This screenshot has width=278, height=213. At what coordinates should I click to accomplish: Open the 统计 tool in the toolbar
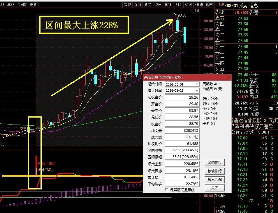158,5
